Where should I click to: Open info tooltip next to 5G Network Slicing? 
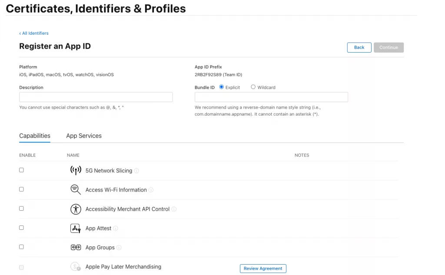136,171
